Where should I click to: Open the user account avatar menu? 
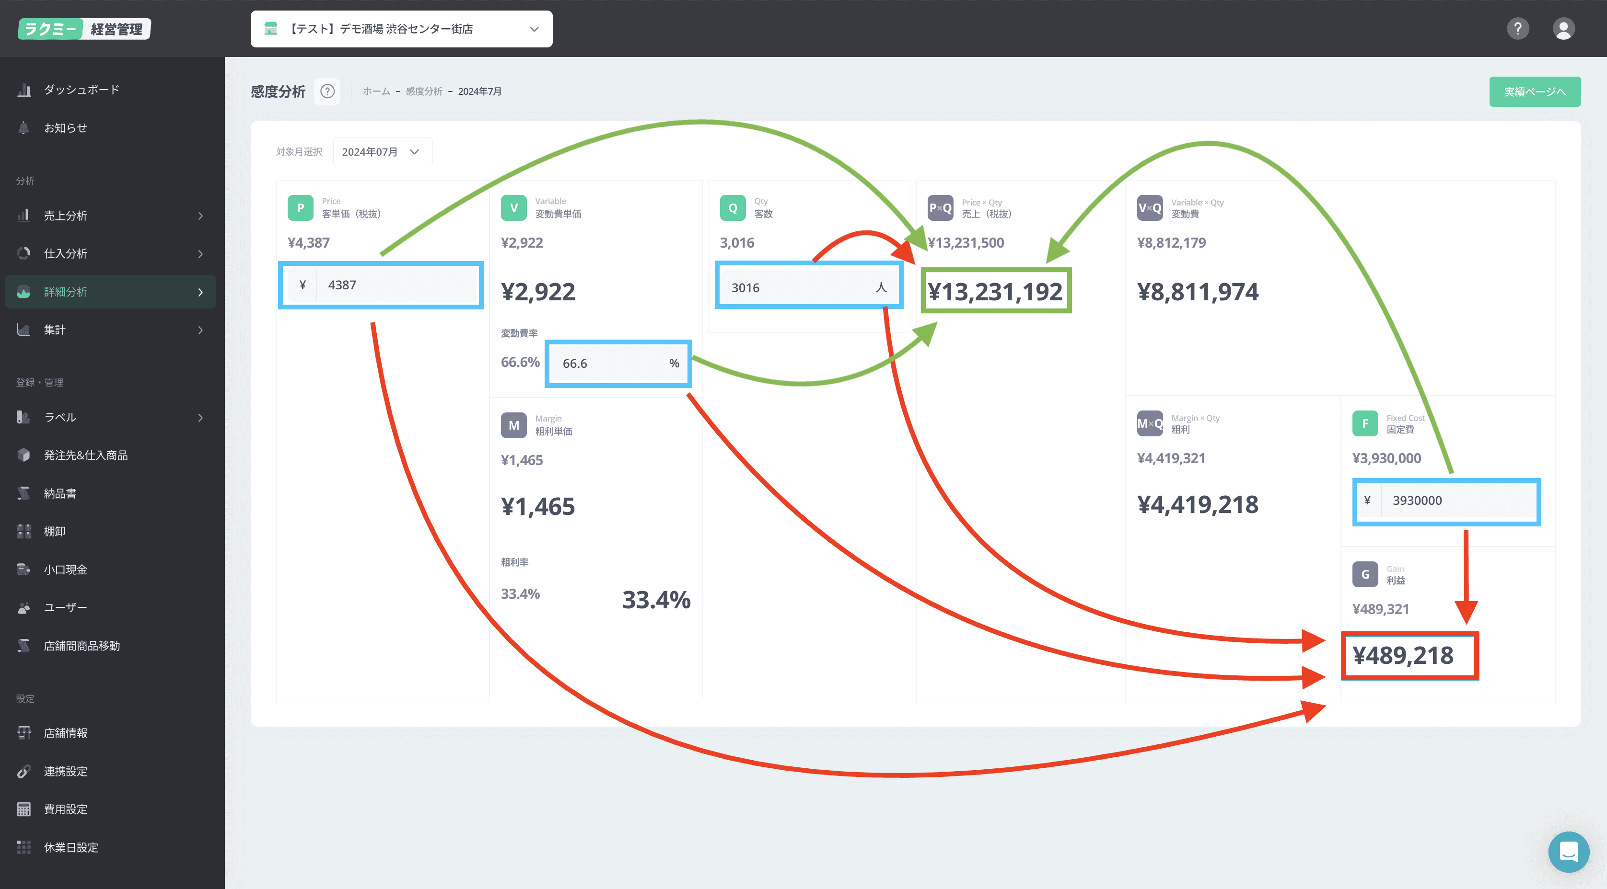click(x=1563, y=29)
